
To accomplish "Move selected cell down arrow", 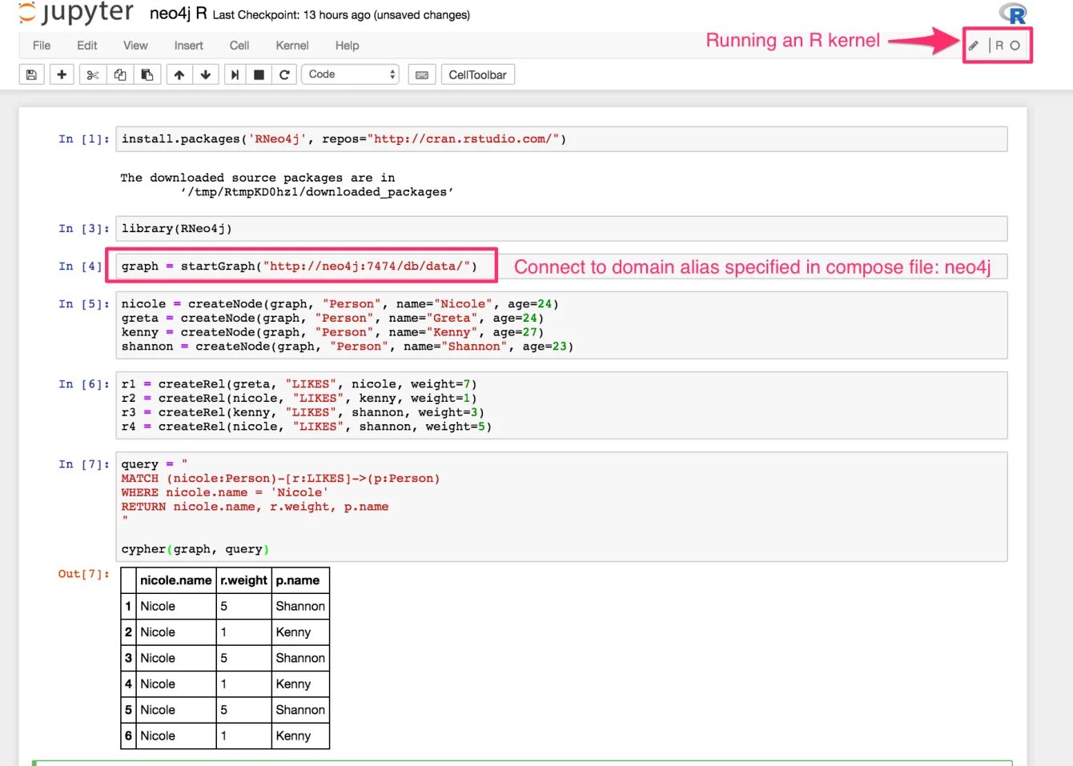I will pyautogui.click(x=206, y=74).
